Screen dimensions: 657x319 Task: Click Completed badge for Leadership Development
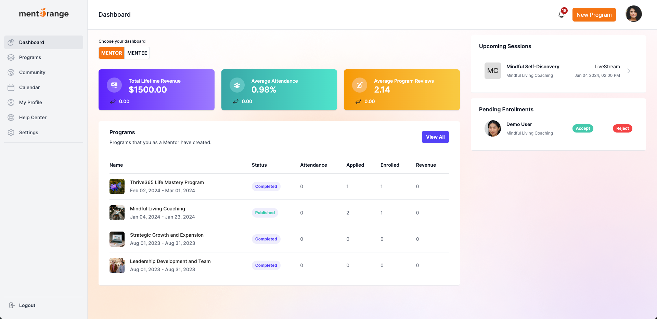tap(266, 265)
